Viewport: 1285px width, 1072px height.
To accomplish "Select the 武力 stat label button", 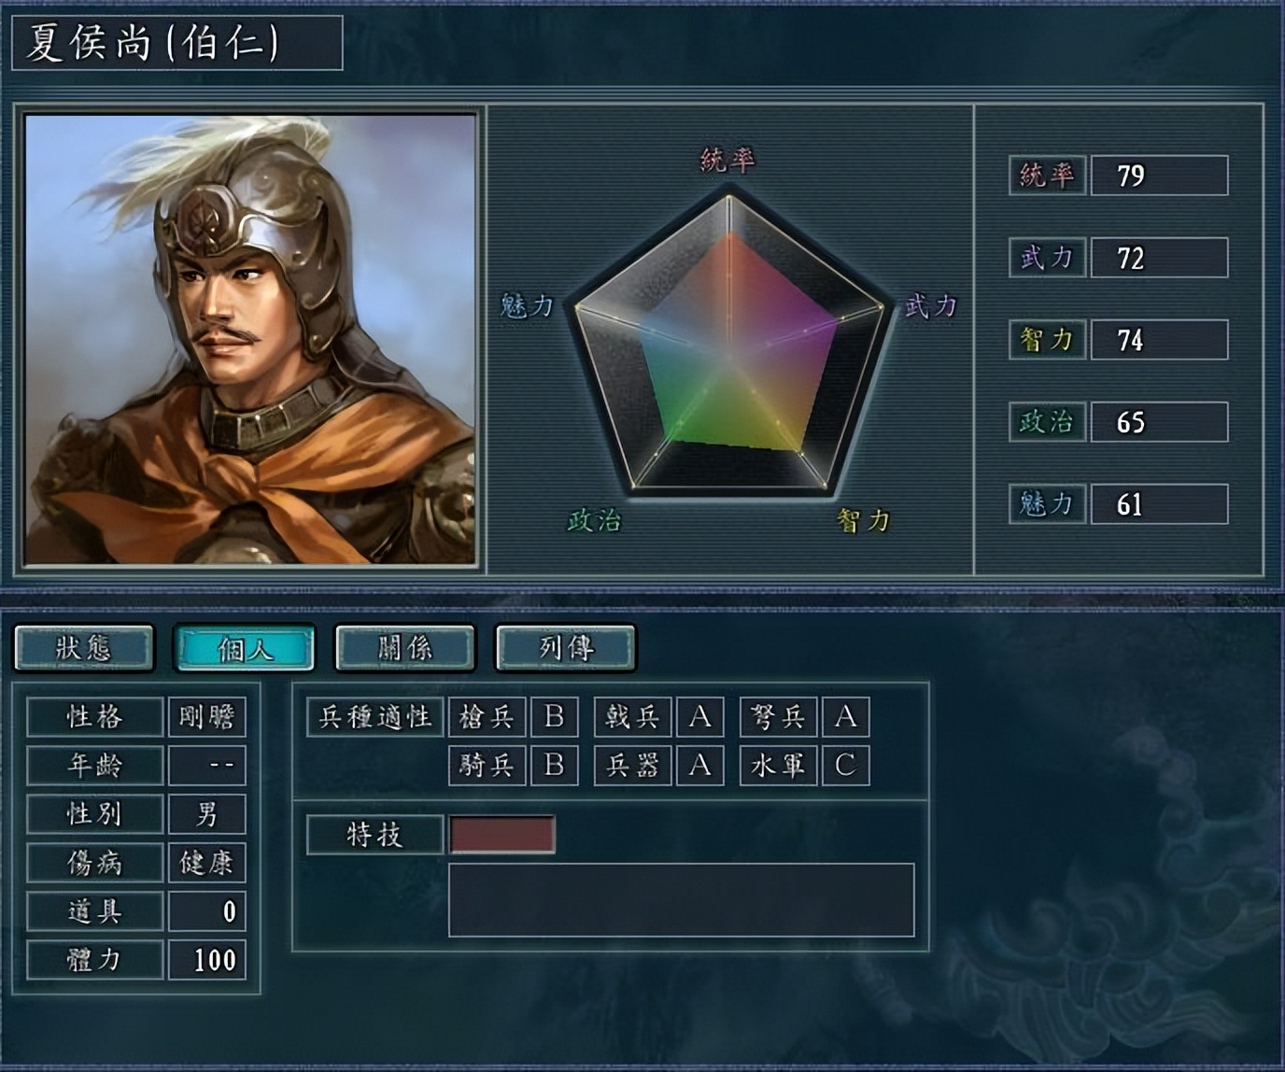I will click(1047, 258).
